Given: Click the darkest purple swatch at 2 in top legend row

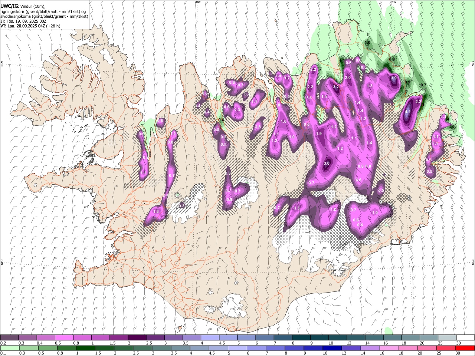Looking at the screenshot, I should point(137,338).
